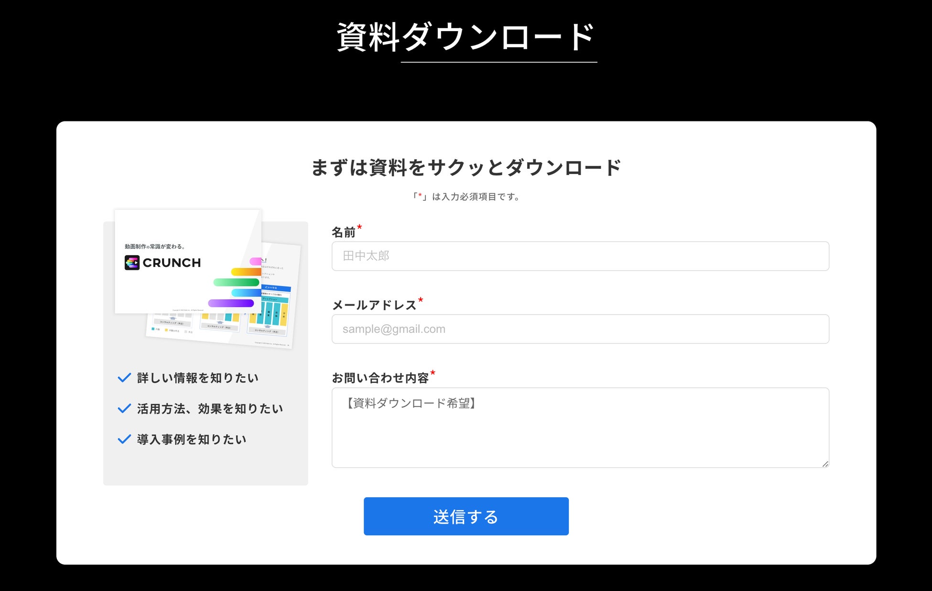932x591 pixels.
Task: Click the green gradient bar on cover
Action: point(236,282)
